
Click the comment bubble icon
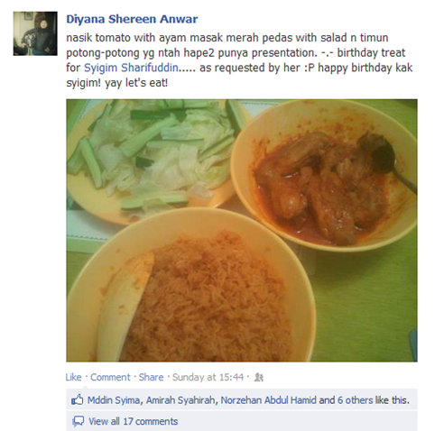pyautogui.click(x=78, y=421)
